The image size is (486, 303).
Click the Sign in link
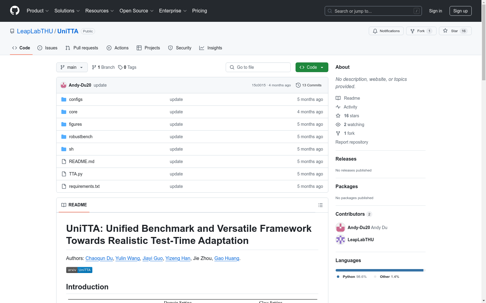point(436,11)
